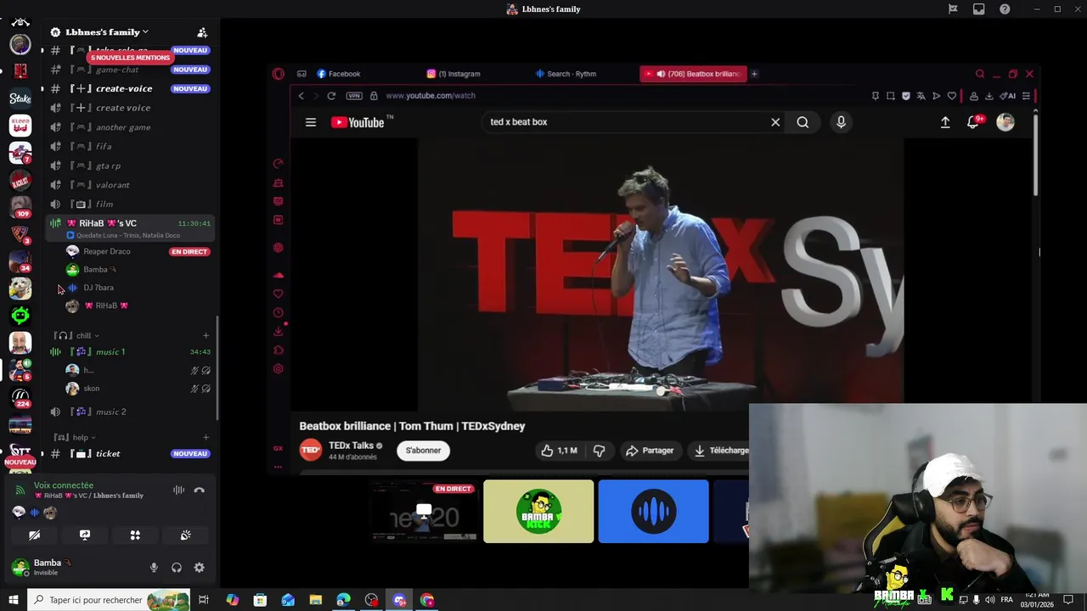Open YouTube account avatar menu
This screenshot has width=1087, height=611.
1005,122
